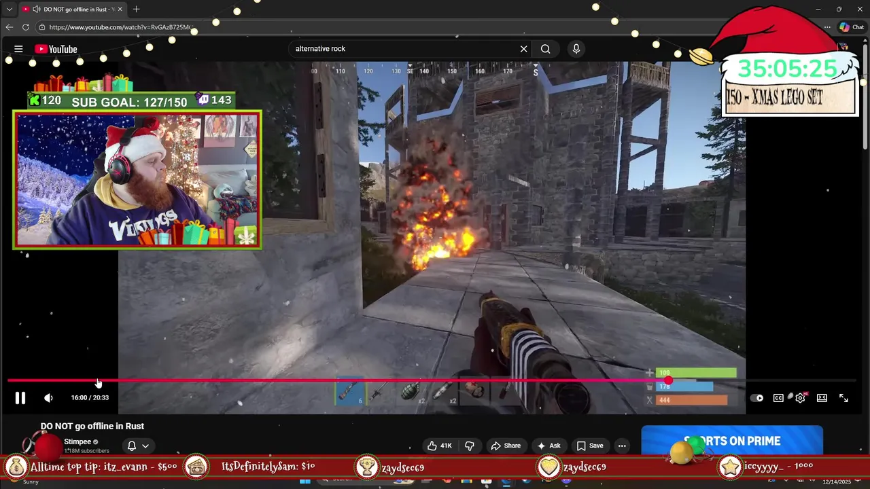This screenshot has width=870, height=489.
Task: Click the youtube.com URL address bar
Action: [121, 27]
